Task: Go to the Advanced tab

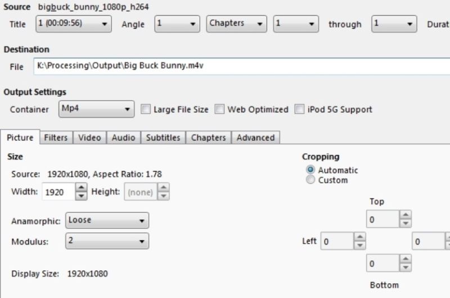Action: (x=255, y=138)
